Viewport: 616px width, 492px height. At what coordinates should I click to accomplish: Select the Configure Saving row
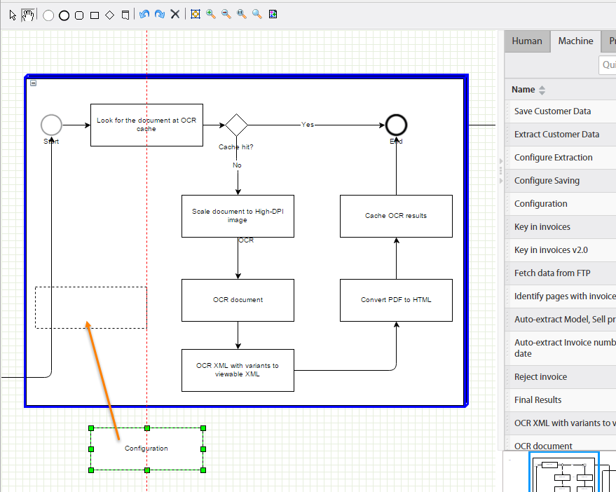pos(560,181)
